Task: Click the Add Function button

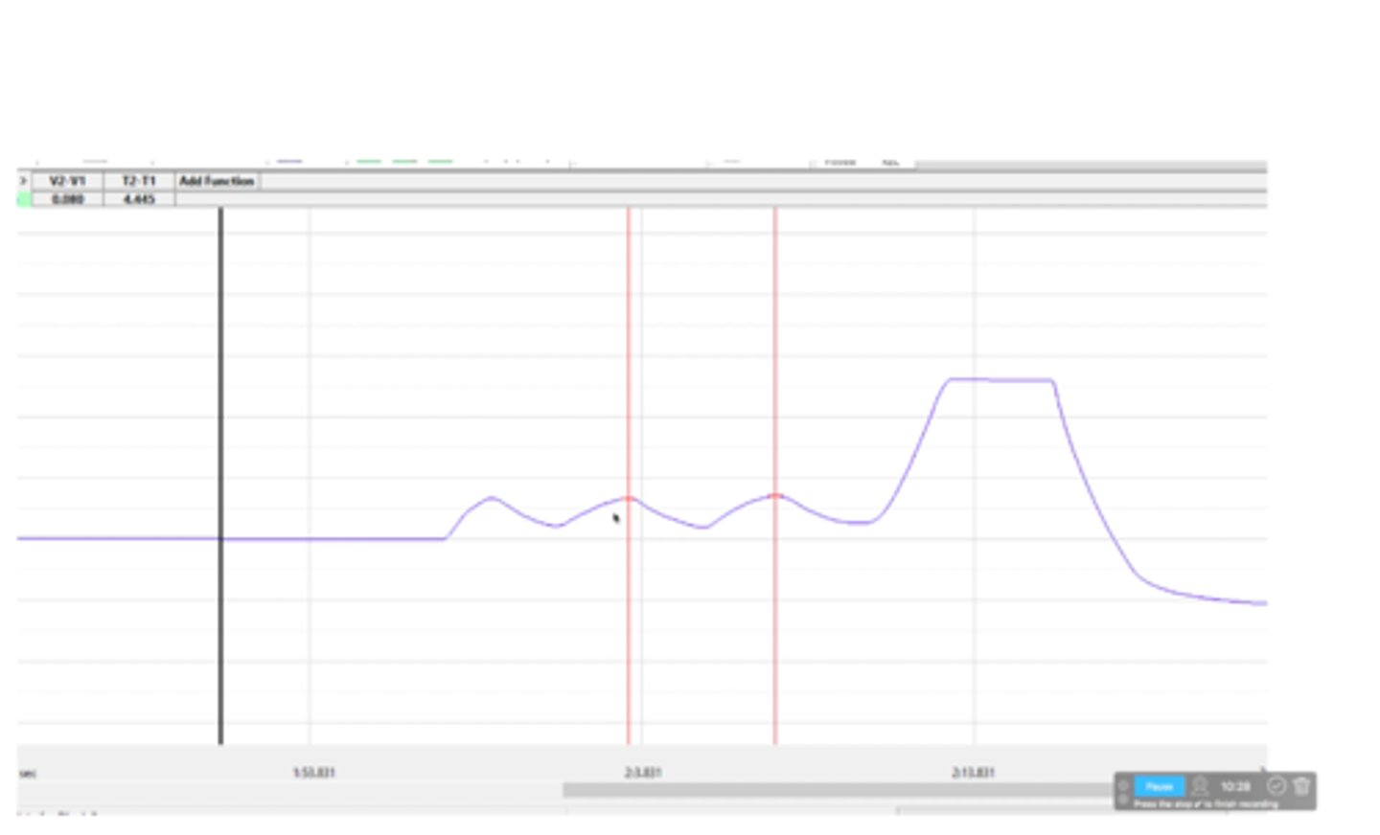Action: (x=217, y=181)
